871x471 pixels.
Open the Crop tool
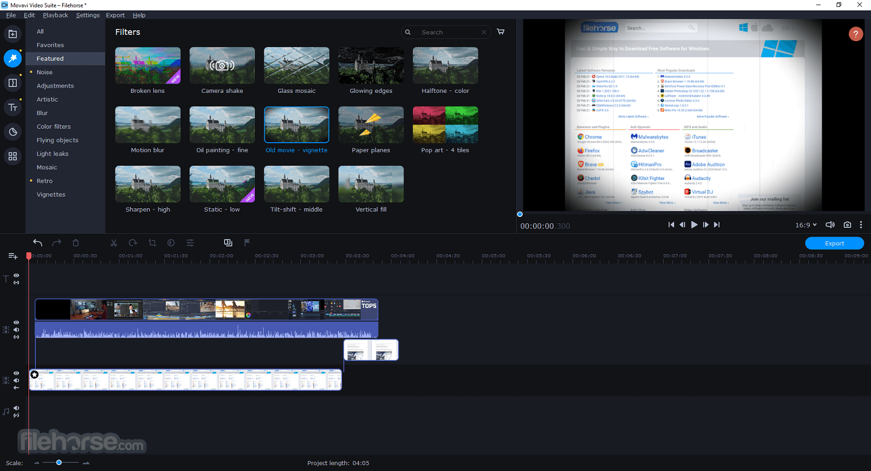[x=152, y=243]
